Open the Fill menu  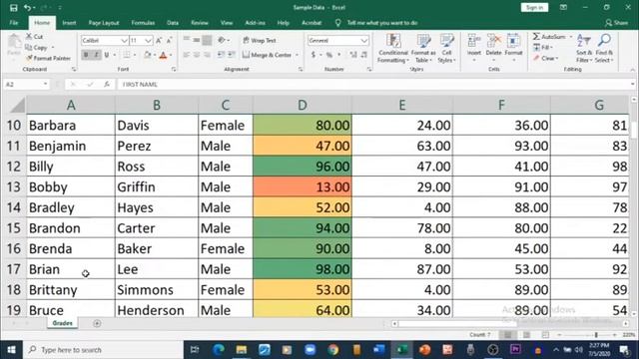pos(543,48)
